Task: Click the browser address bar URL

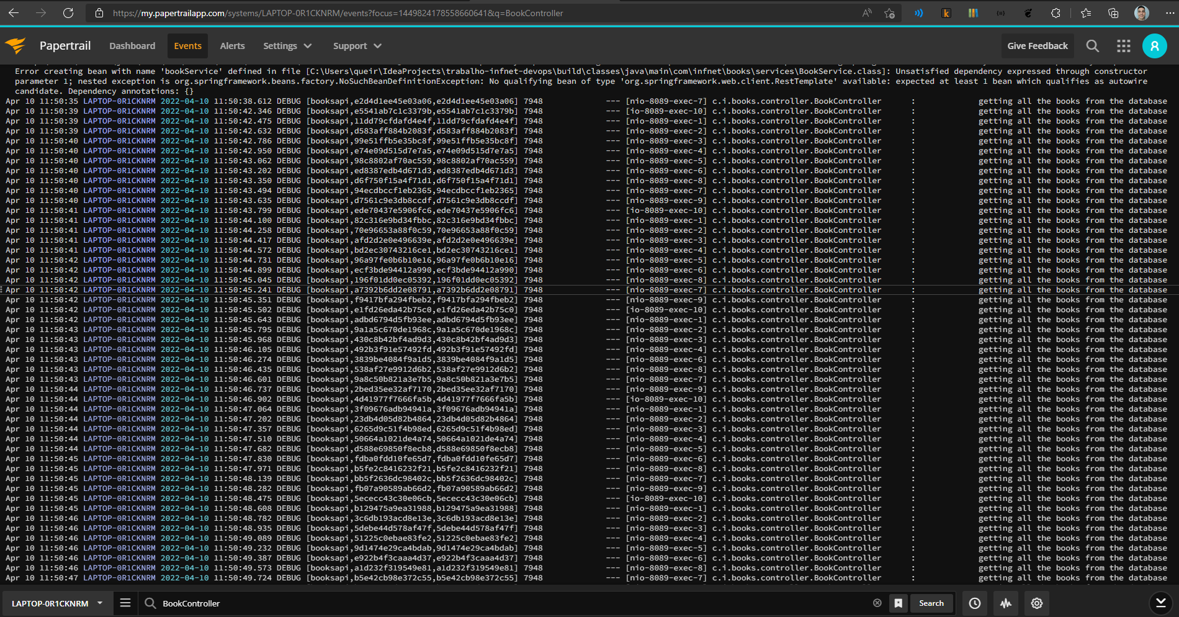Action: point(338,13)
